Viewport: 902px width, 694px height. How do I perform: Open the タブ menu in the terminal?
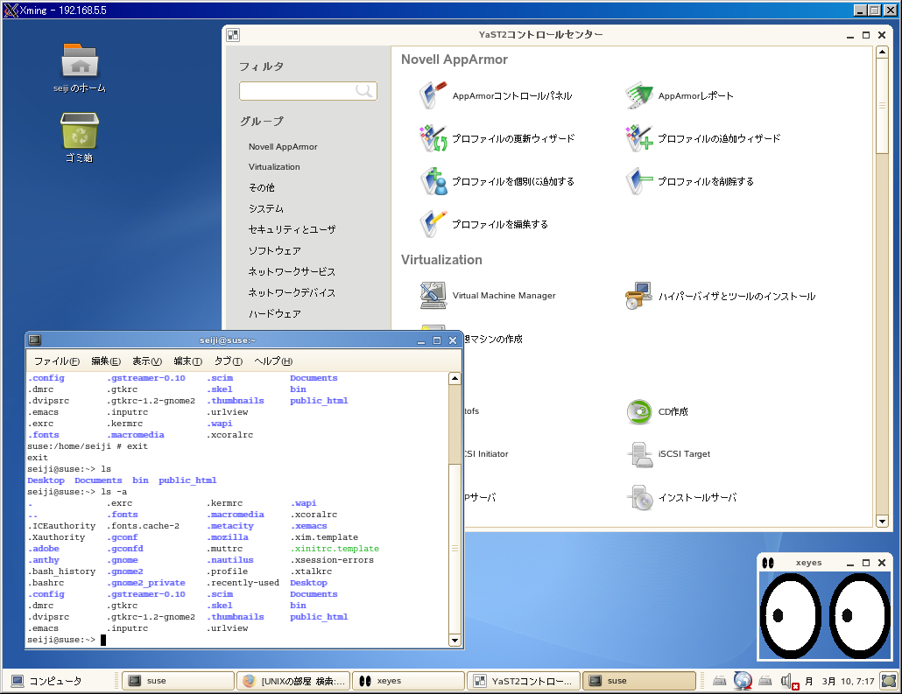[228, 361]
